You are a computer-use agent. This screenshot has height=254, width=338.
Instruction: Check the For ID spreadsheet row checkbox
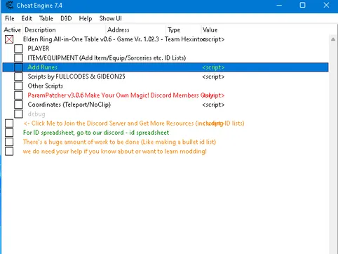pos(9,133)
